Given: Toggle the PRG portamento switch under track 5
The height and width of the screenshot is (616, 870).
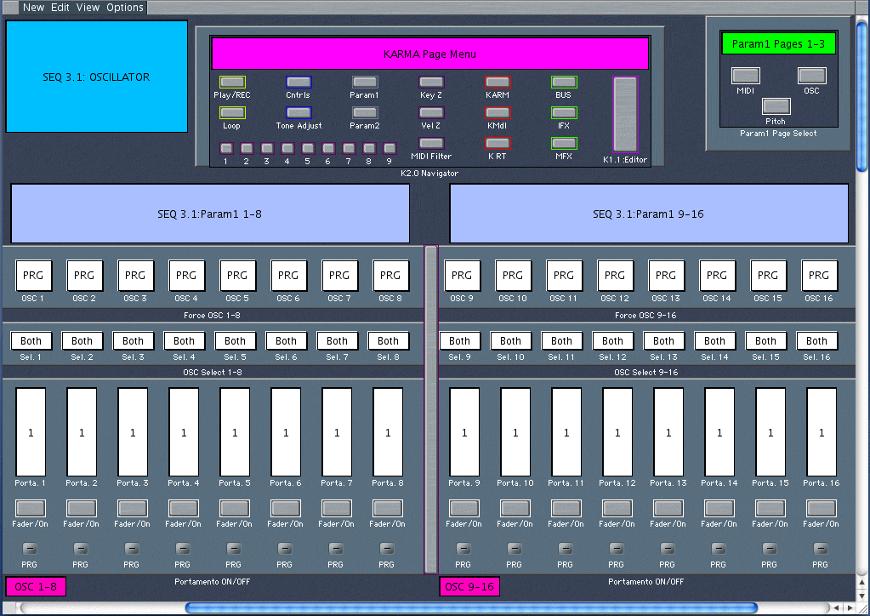Looking at the screenshot, I should [234, 549].
